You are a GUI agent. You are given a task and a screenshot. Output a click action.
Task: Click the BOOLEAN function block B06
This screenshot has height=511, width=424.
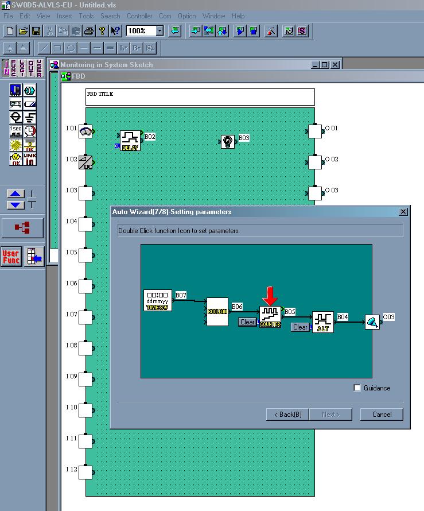[217, 312]
